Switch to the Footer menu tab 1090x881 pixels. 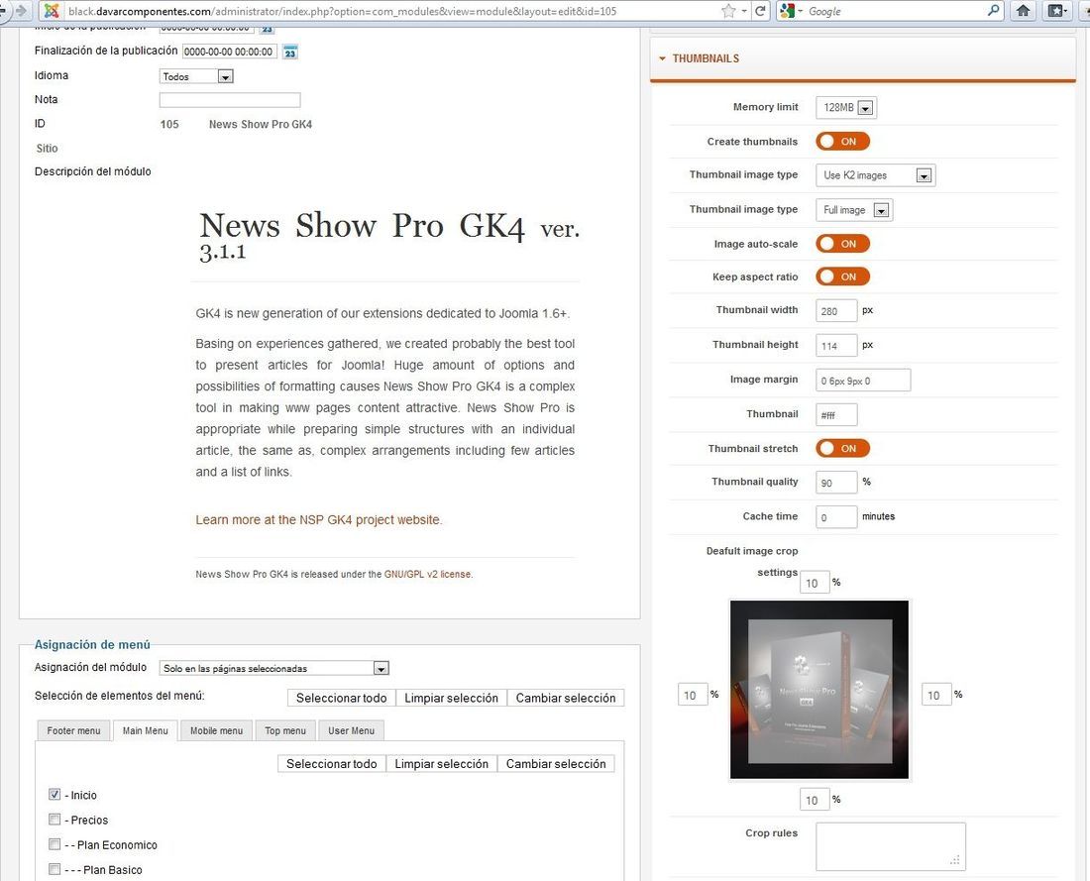click(x=73, y=730)
